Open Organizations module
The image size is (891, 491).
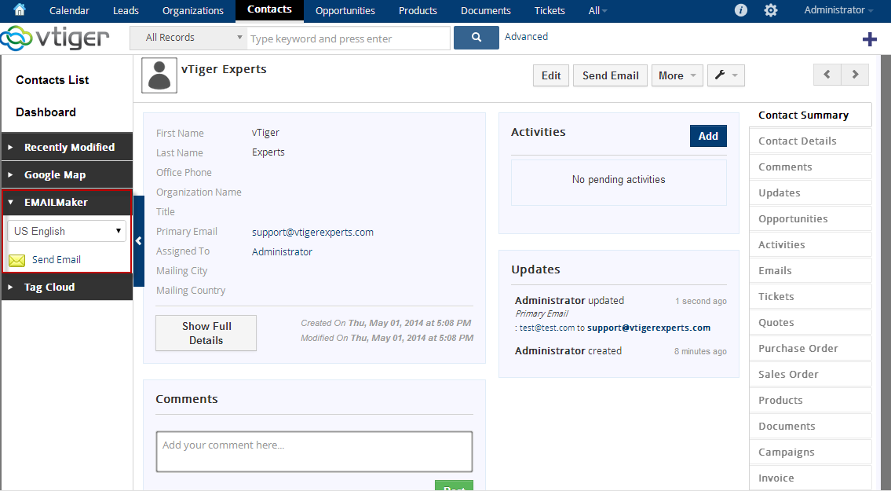[x=193, y=10]
